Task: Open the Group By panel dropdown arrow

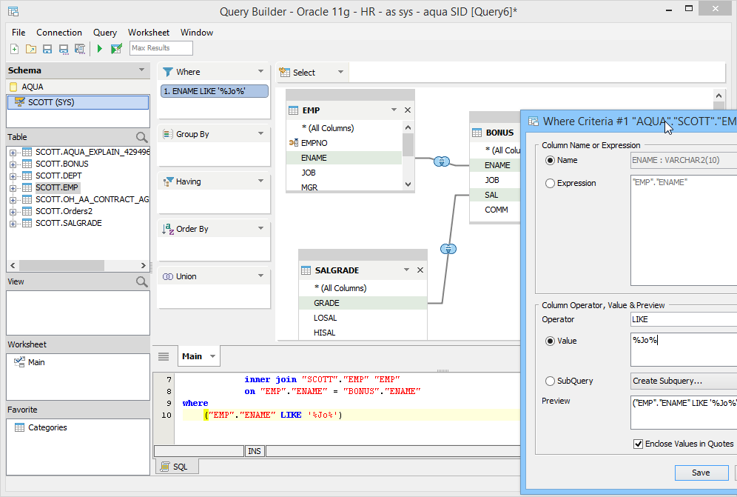Action: click(261, 133)
